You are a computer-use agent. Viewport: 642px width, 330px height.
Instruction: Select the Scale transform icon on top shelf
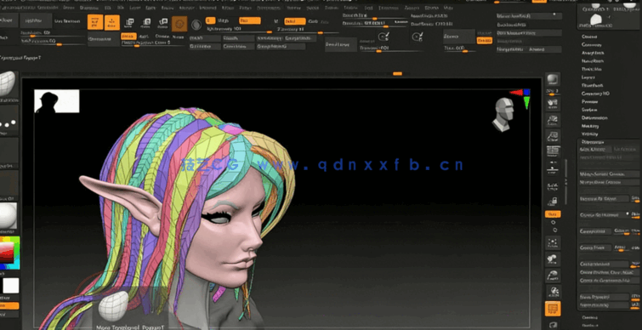coord(146,22)
